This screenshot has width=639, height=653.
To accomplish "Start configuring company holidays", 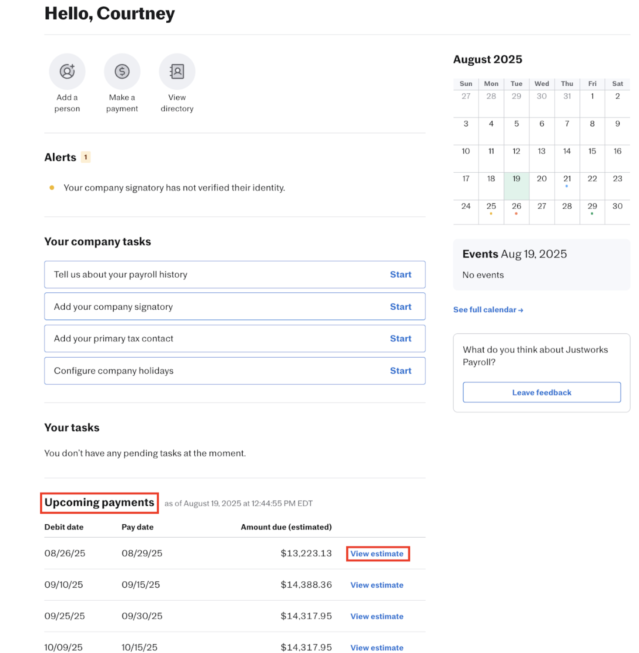I will point(400,371).
